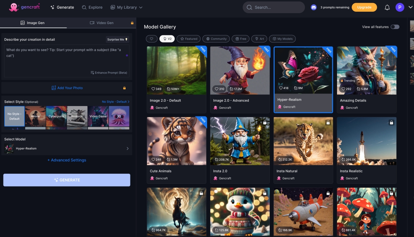The image size is (414, 237).
Task: Click Enhance Prompt (Beta)
Action: pos(109,73)
